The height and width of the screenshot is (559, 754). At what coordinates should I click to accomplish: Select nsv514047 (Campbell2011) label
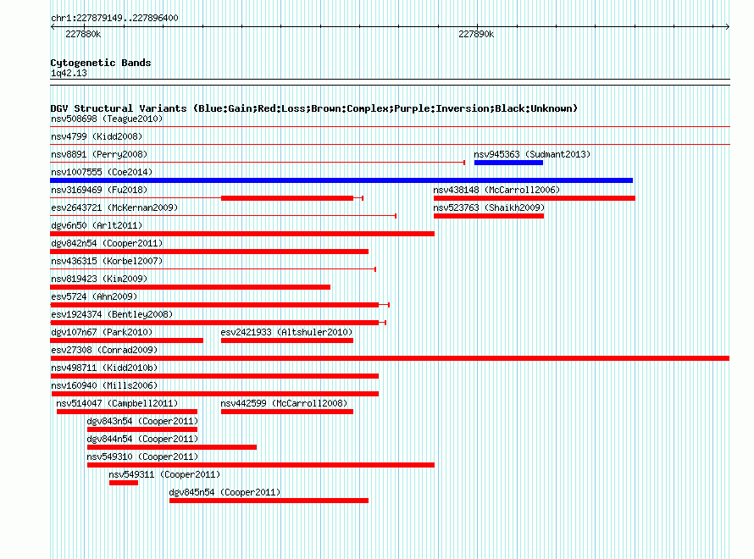click(x=117, y=403)
